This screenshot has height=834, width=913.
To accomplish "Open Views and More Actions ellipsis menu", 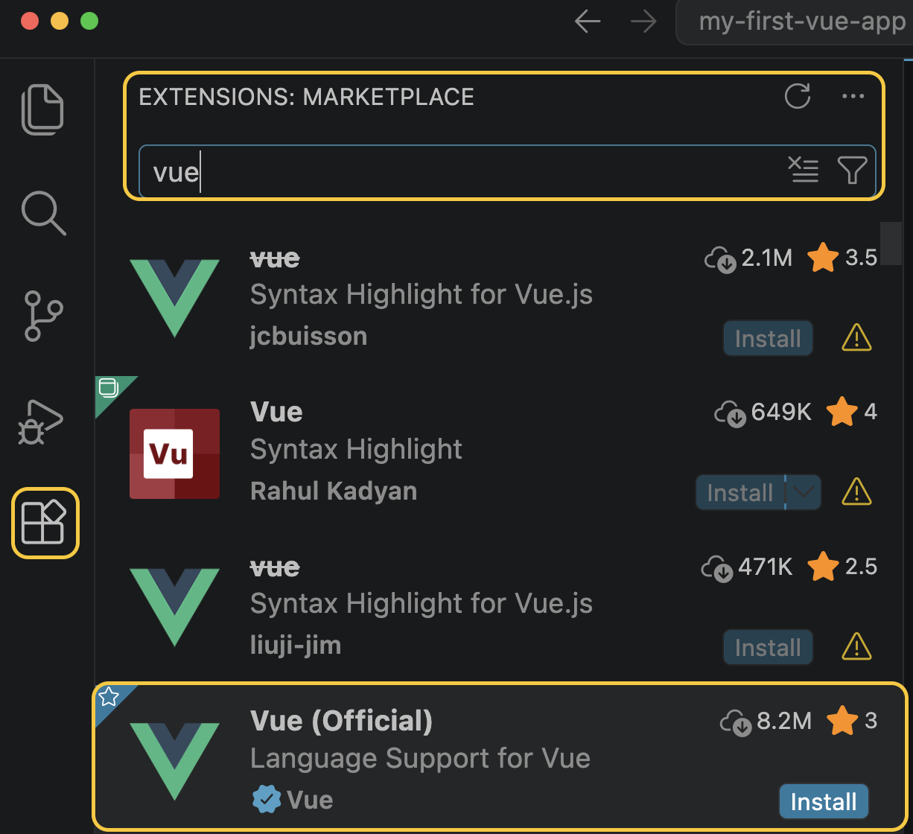I will [x=853, y=97].
